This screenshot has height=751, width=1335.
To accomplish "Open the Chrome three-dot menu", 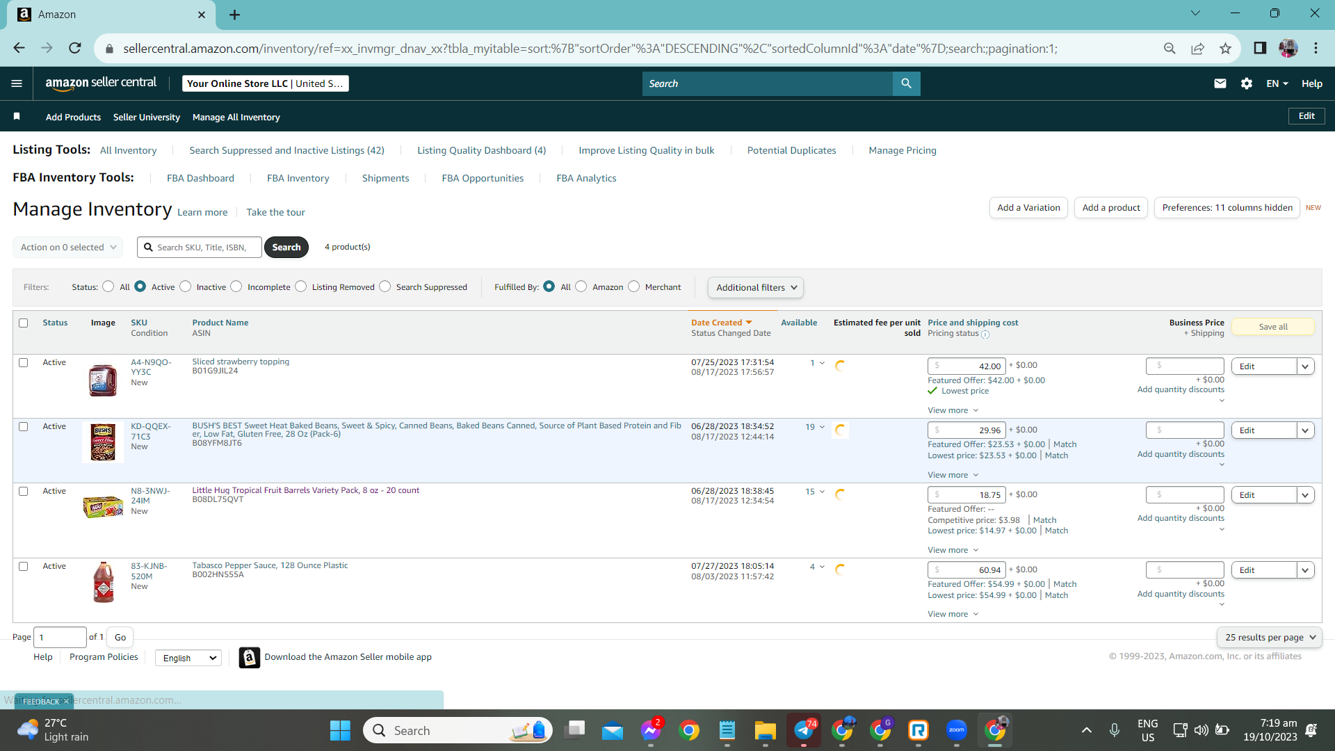I will point(1316,48).
